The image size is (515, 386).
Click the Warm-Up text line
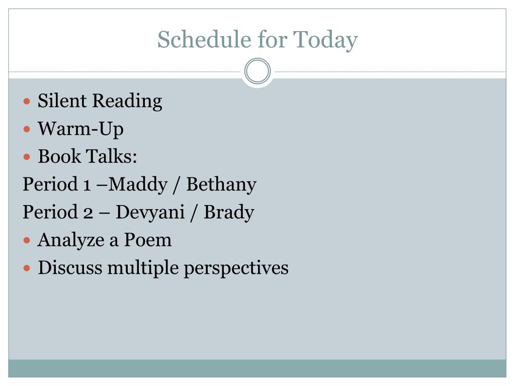click(81, 129)
